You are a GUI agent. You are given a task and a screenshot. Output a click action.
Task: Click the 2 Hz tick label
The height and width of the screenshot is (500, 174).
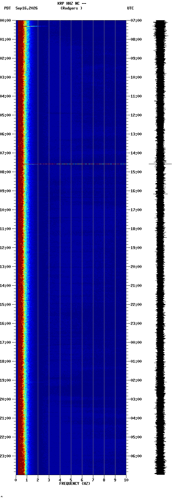(x=38, y=480)
